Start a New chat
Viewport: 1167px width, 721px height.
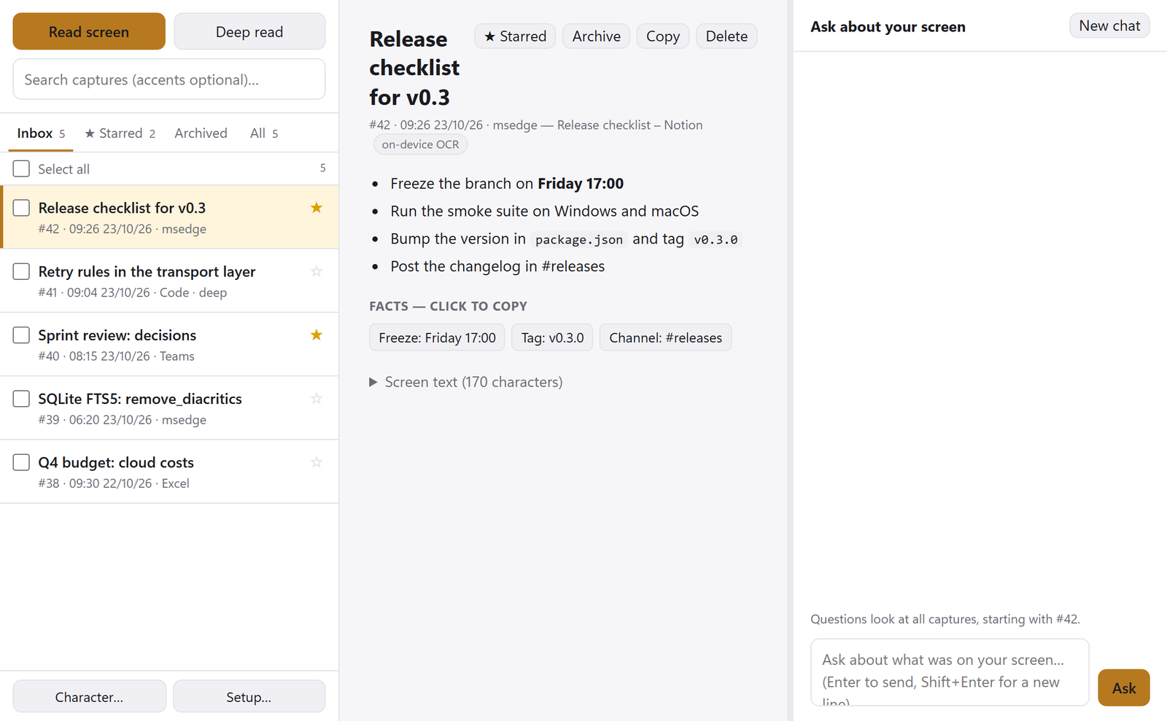(1109, 26)
